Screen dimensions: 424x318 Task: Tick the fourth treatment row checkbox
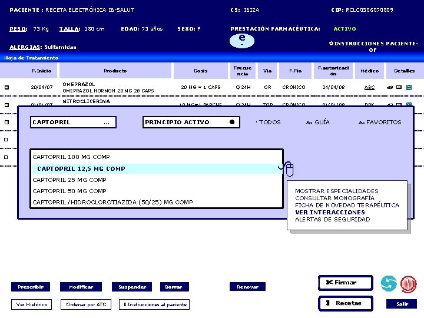pyautogui.click(x=6, y=140)
